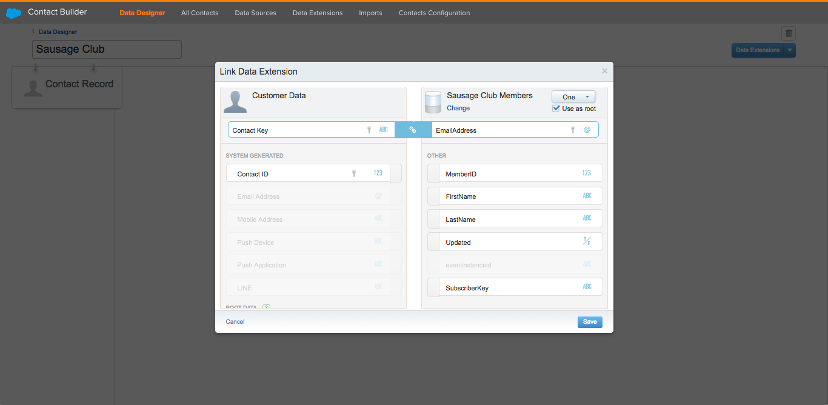Click the blue Data Extensions button
This screenshot has height=405, width=828.
(758, 50)
